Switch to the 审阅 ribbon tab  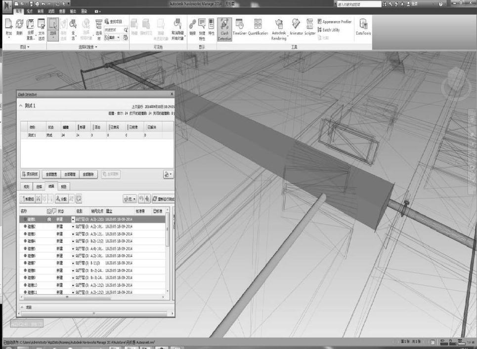[x=41, y=11]
